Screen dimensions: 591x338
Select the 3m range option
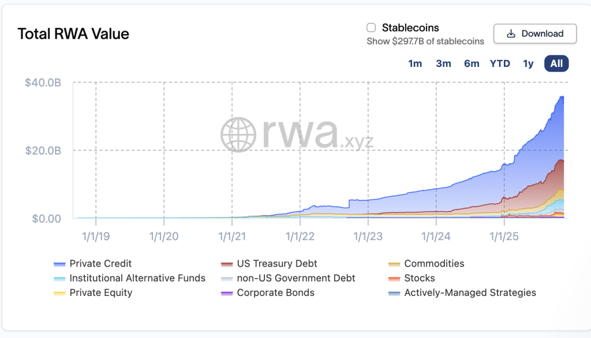tap(443, 63)
